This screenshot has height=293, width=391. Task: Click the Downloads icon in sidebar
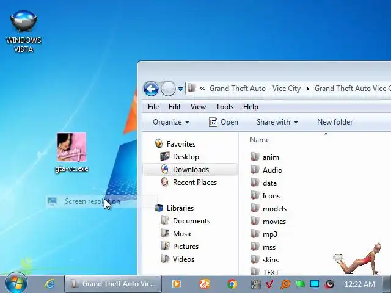pos(164,169)
